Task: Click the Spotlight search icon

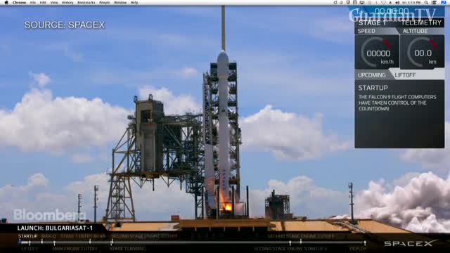Action: click(426, 2)
